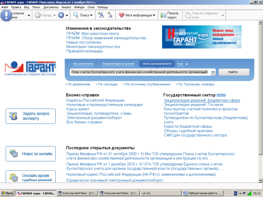Open the Правка menu
The height and width of the screenshot is (197, 263).
coord(16,7)
